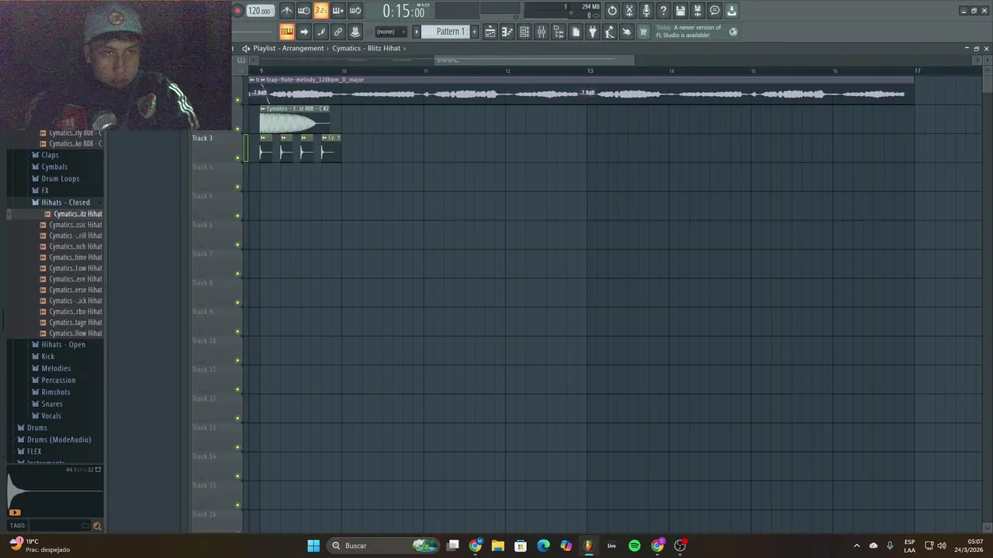Select the Track 3 header label
Viewport: 993px width, 558px height.
(x=202, y=138)
